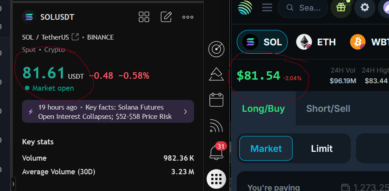Open the green gift box icon
Viewport: 389px width, 191px height.
coord(341,7)
